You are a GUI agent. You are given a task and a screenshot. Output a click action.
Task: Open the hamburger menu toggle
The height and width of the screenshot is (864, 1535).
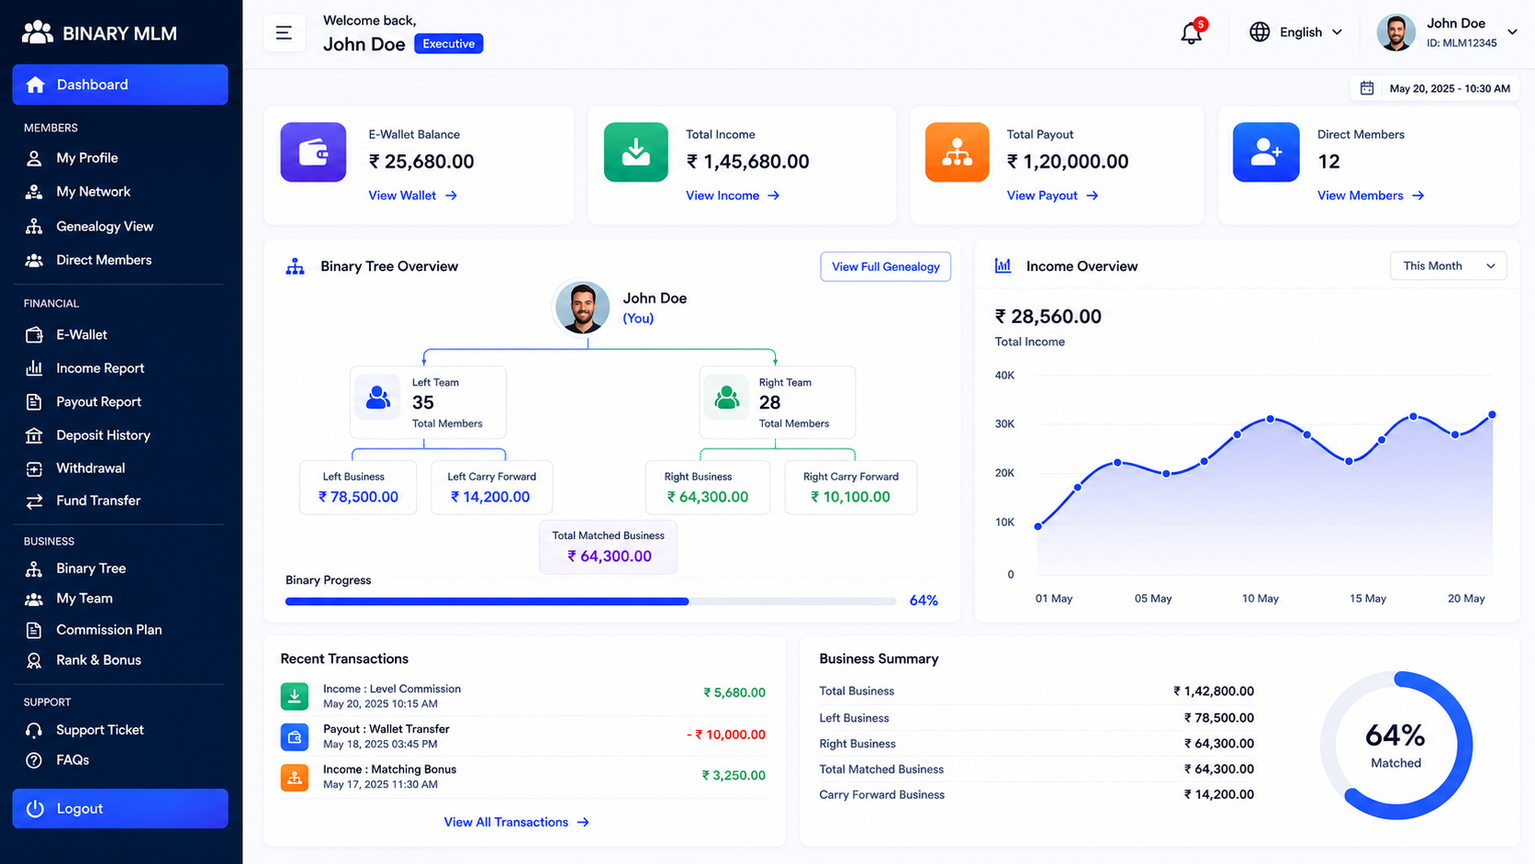284,33
